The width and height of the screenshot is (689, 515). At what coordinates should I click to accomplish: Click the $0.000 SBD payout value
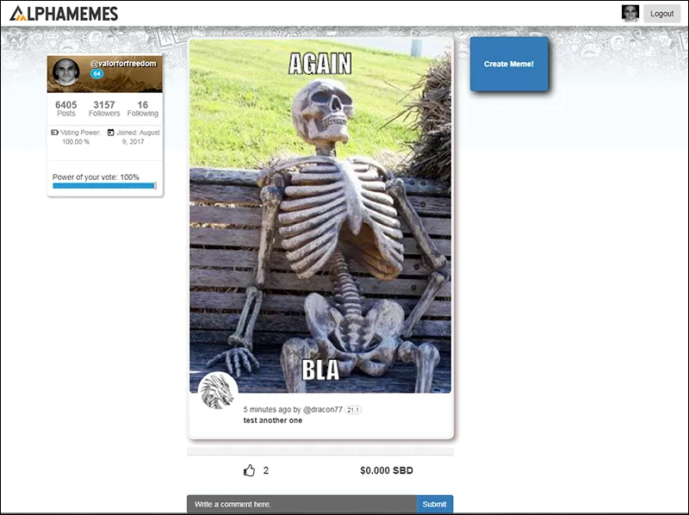coord(387,470)
